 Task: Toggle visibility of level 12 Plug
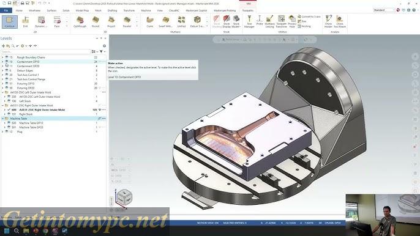7,131
